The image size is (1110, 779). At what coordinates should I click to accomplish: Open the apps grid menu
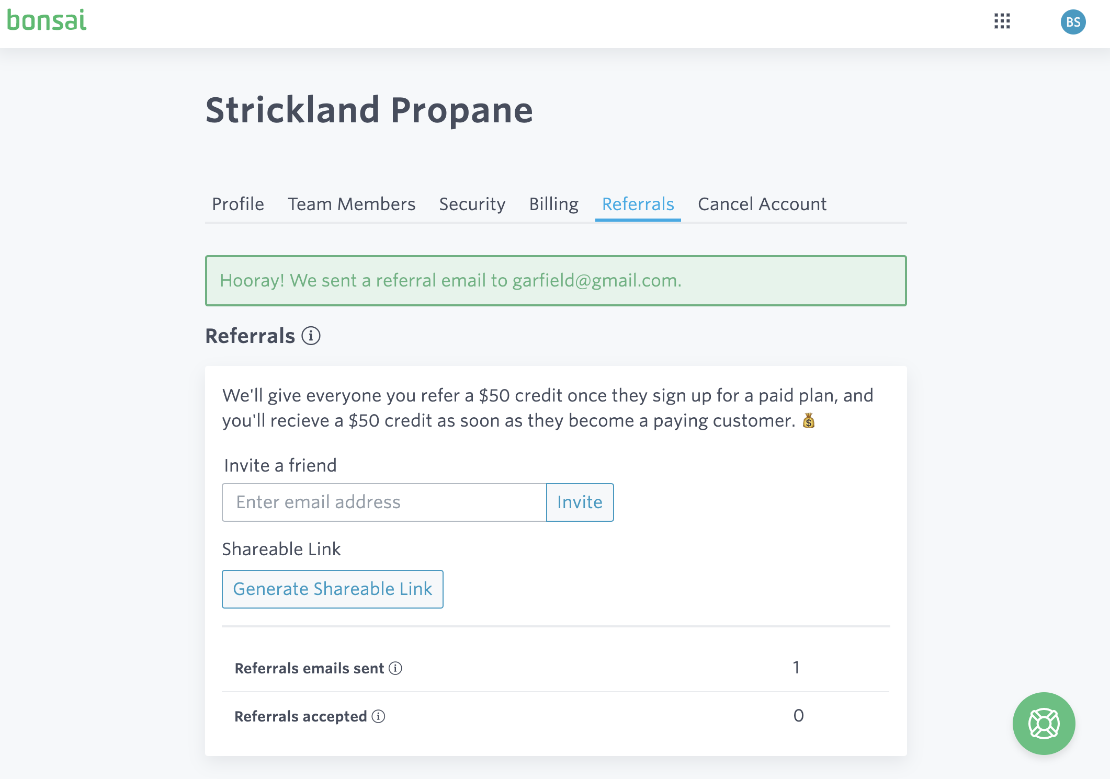point(1002,21)
